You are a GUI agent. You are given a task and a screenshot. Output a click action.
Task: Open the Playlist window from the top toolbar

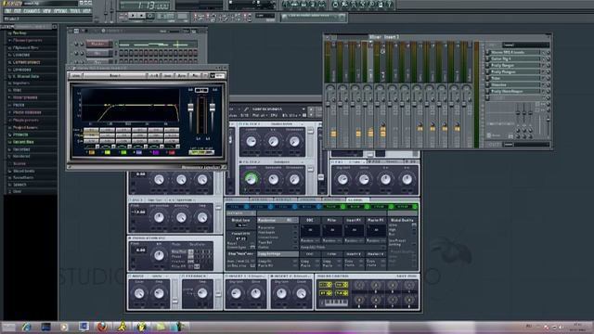[286, 5]
